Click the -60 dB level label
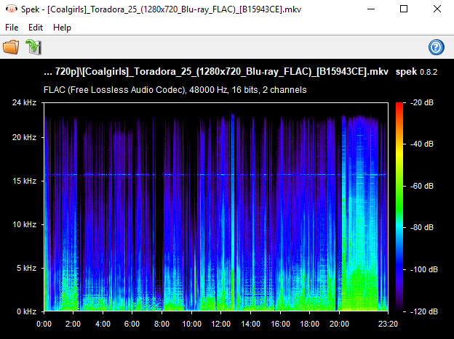This screenshot has height=339, width=454. 422,186
